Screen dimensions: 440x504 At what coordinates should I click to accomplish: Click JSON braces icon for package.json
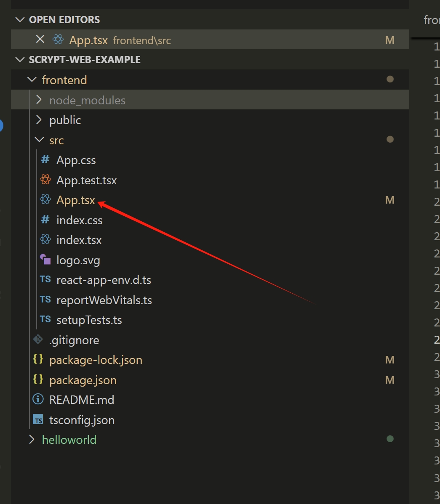(38, 379)
